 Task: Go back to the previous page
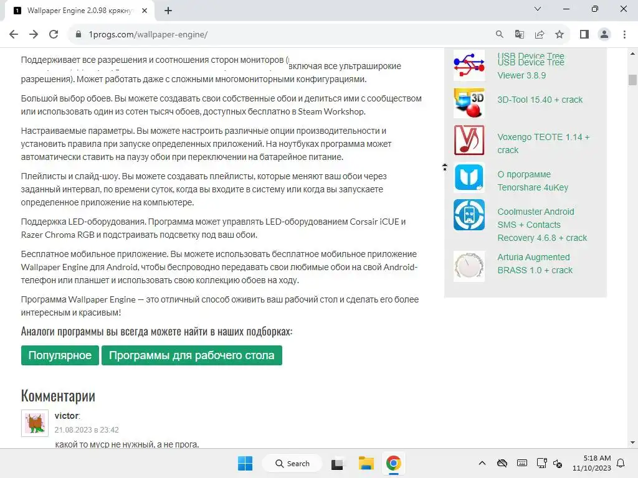pos(14,35)
